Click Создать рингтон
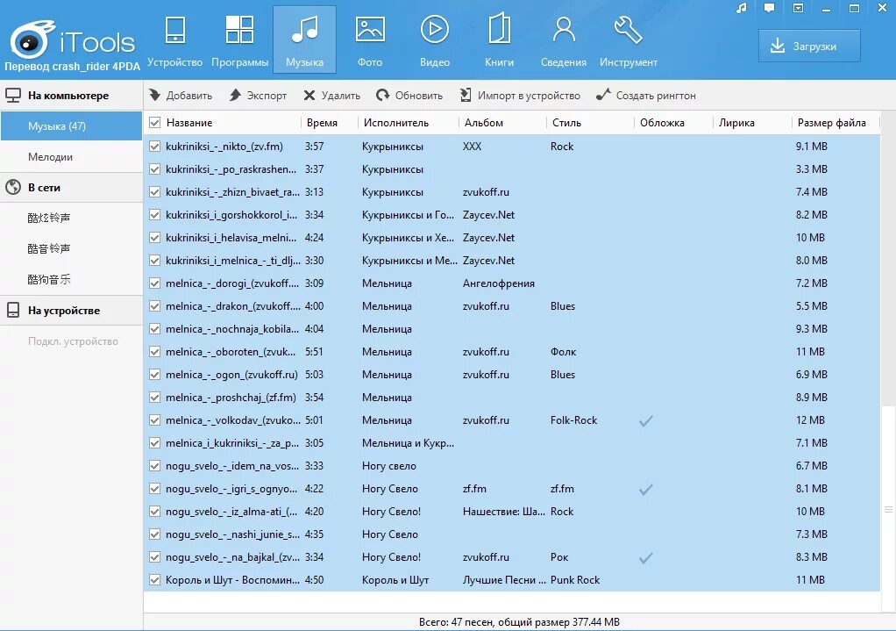The height and width of the screenshot is (631, 896). (x=646, y=96)
